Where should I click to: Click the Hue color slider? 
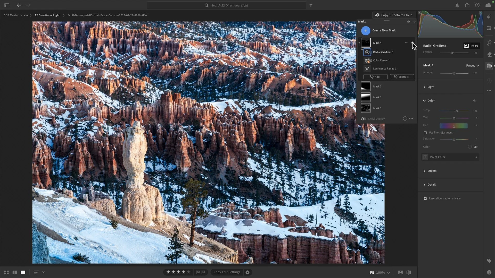[453, 126]
